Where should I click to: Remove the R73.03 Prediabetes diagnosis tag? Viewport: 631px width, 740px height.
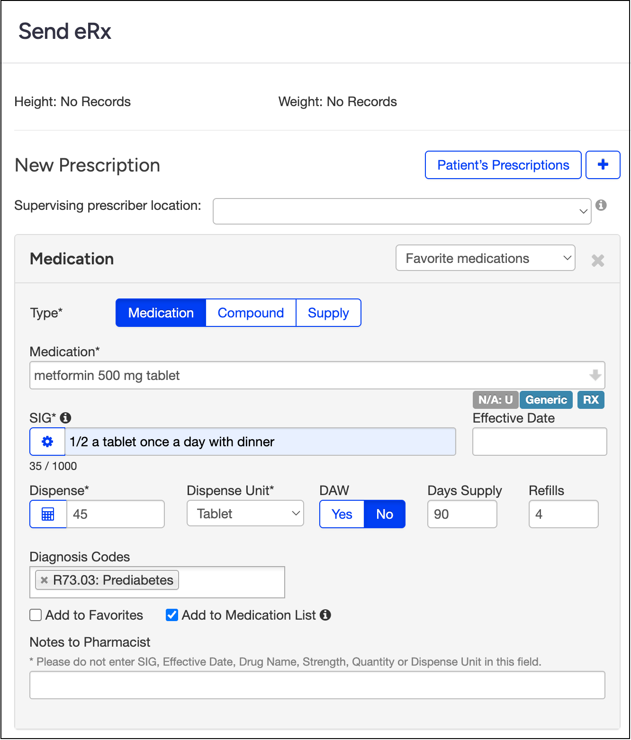(44, 580)
